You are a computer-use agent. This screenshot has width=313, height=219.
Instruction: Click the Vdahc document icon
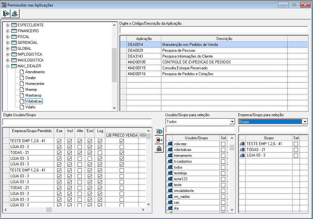click(x=22, y=107)
